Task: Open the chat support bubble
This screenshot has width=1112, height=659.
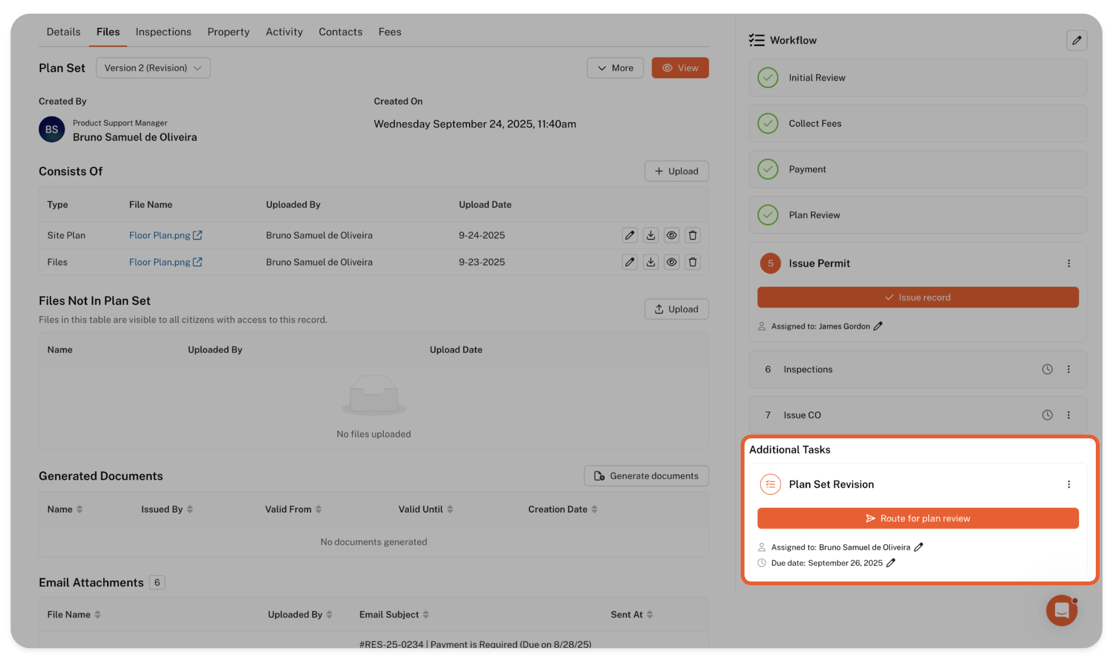Action: point(1061,610)
